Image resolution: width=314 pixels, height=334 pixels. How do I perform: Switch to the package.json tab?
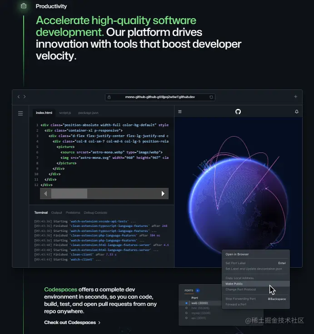88,113
